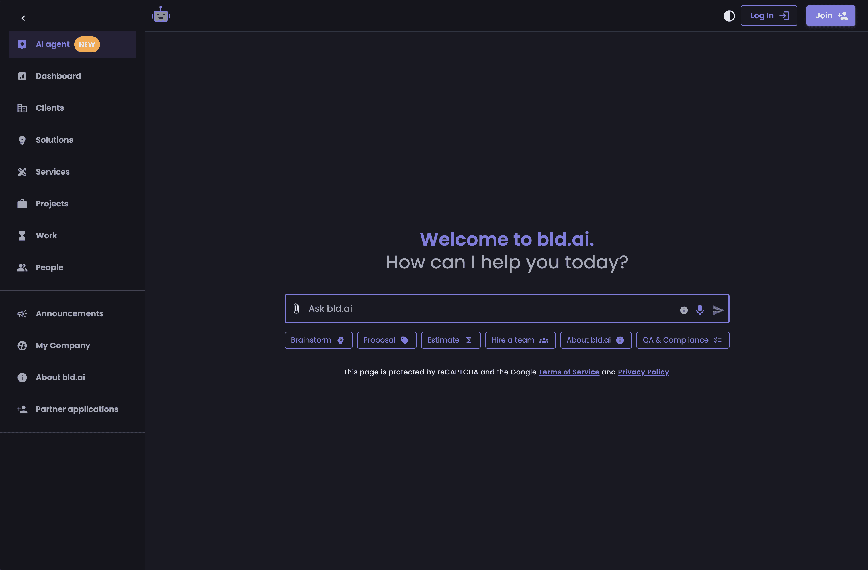Go to Clients in the sidebar
This screenshot has height=570, width=868.
tap(72, 108)
